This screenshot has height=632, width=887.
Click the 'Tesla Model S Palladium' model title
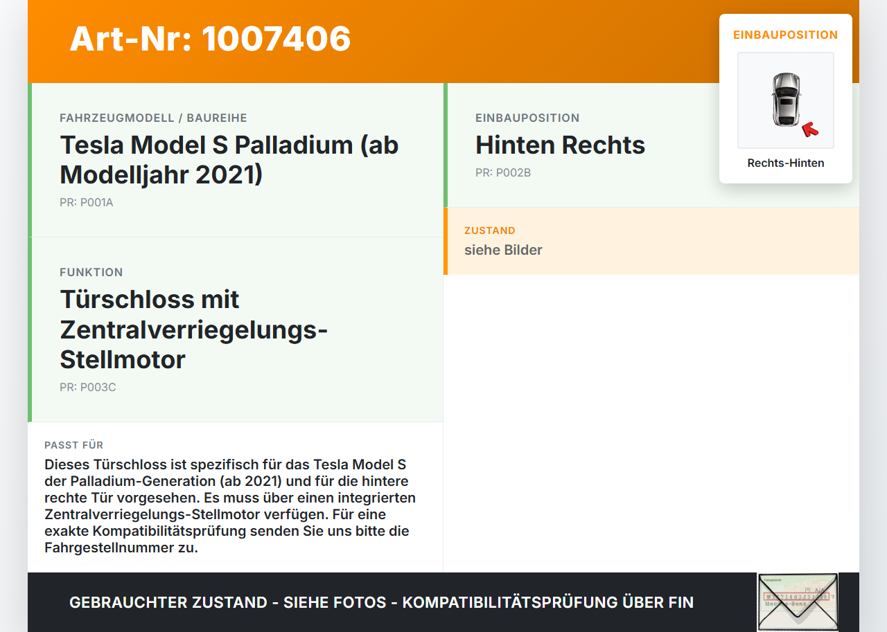pos(229,159)
